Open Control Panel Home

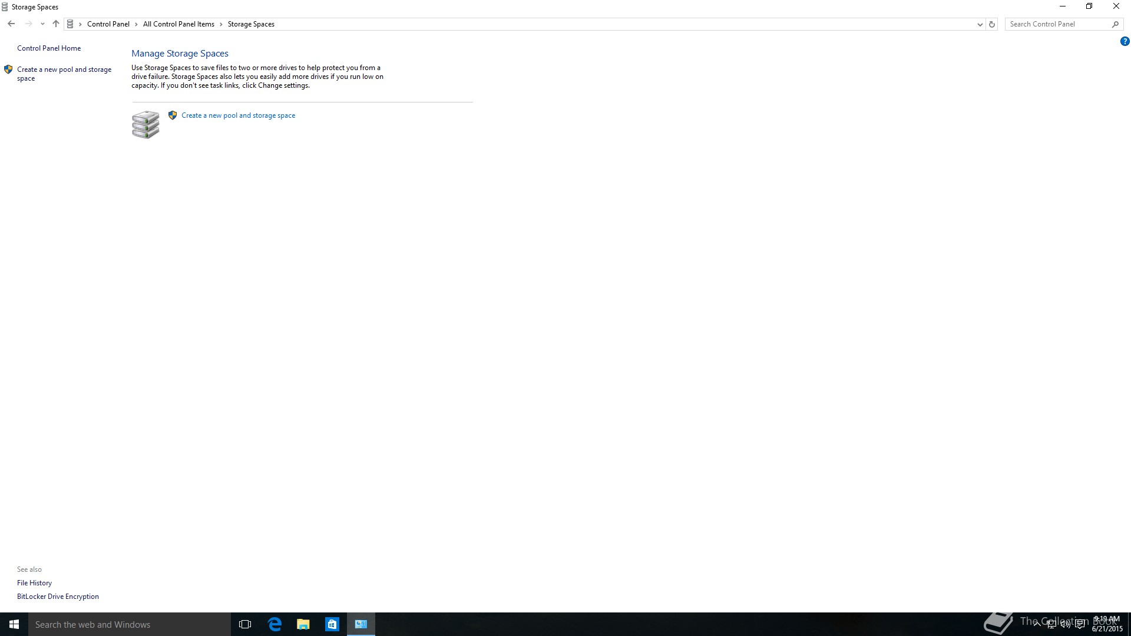[x=49, y=48]
